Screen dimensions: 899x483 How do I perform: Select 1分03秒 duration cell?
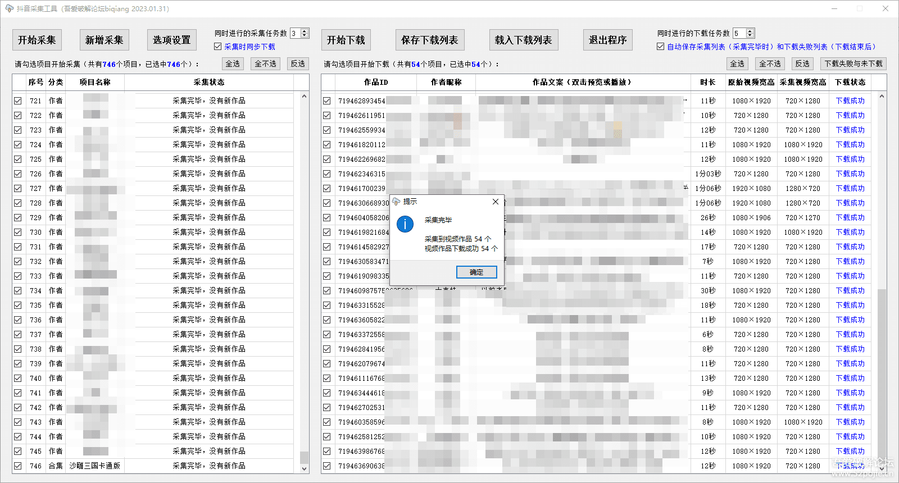708,174
